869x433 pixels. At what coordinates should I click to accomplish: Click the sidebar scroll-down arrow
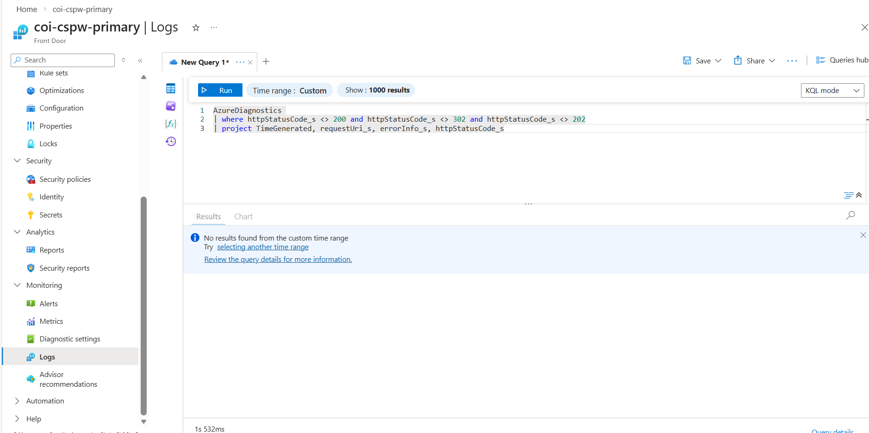point(143,421)
